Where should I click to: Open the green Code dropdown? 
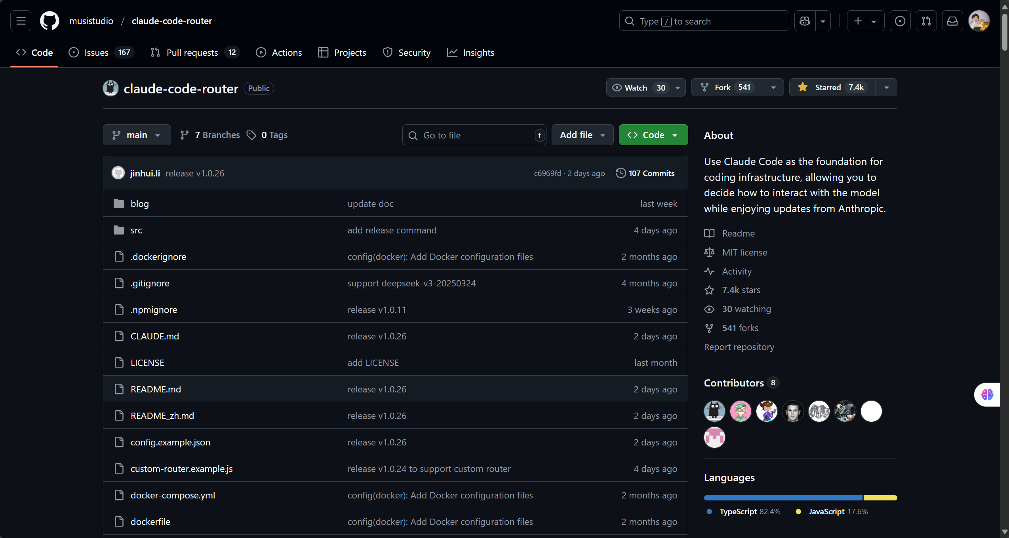[653, 135]
